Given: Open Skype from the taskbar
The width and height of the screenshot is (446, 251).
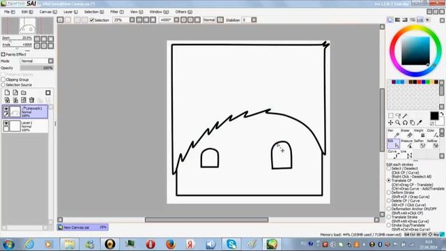Looking at the screenshot, I should click(231, 244).
